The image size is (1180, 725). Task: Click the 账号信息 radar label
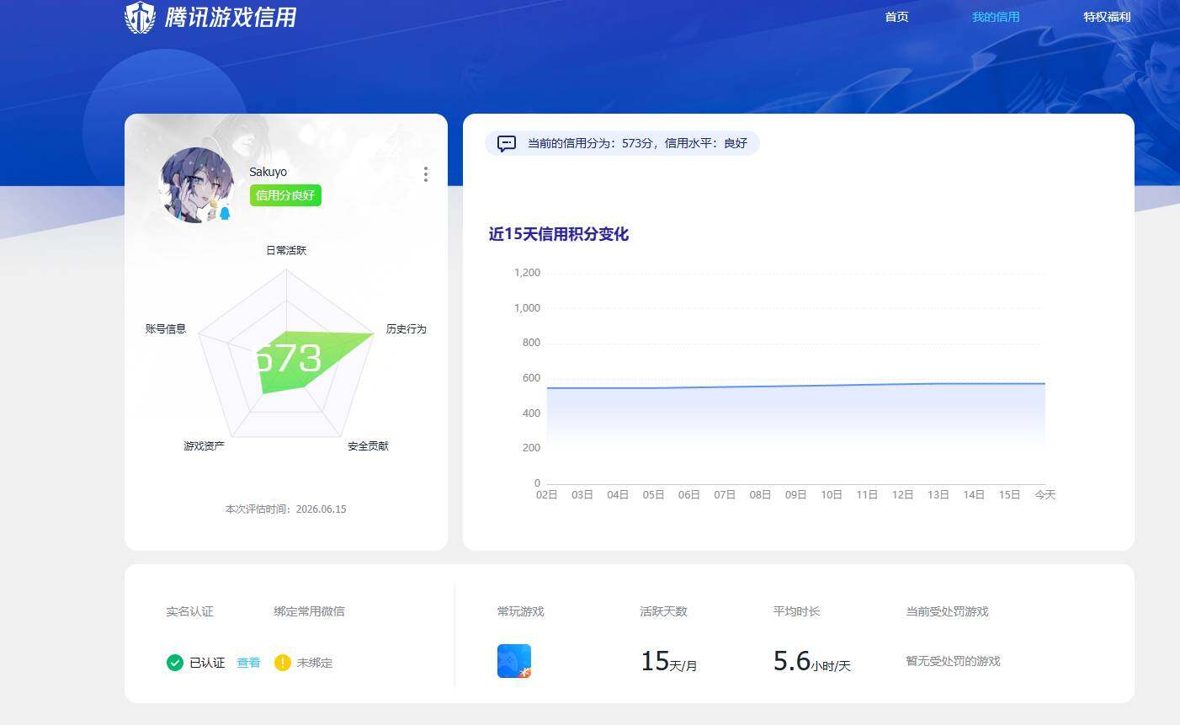click(x=166, y=328)
